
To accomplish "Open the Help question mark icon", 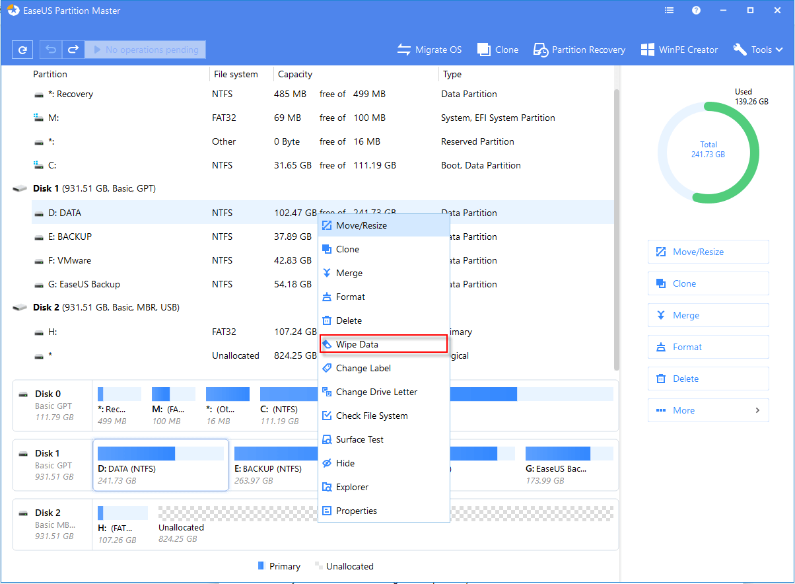I will (696, 11).
